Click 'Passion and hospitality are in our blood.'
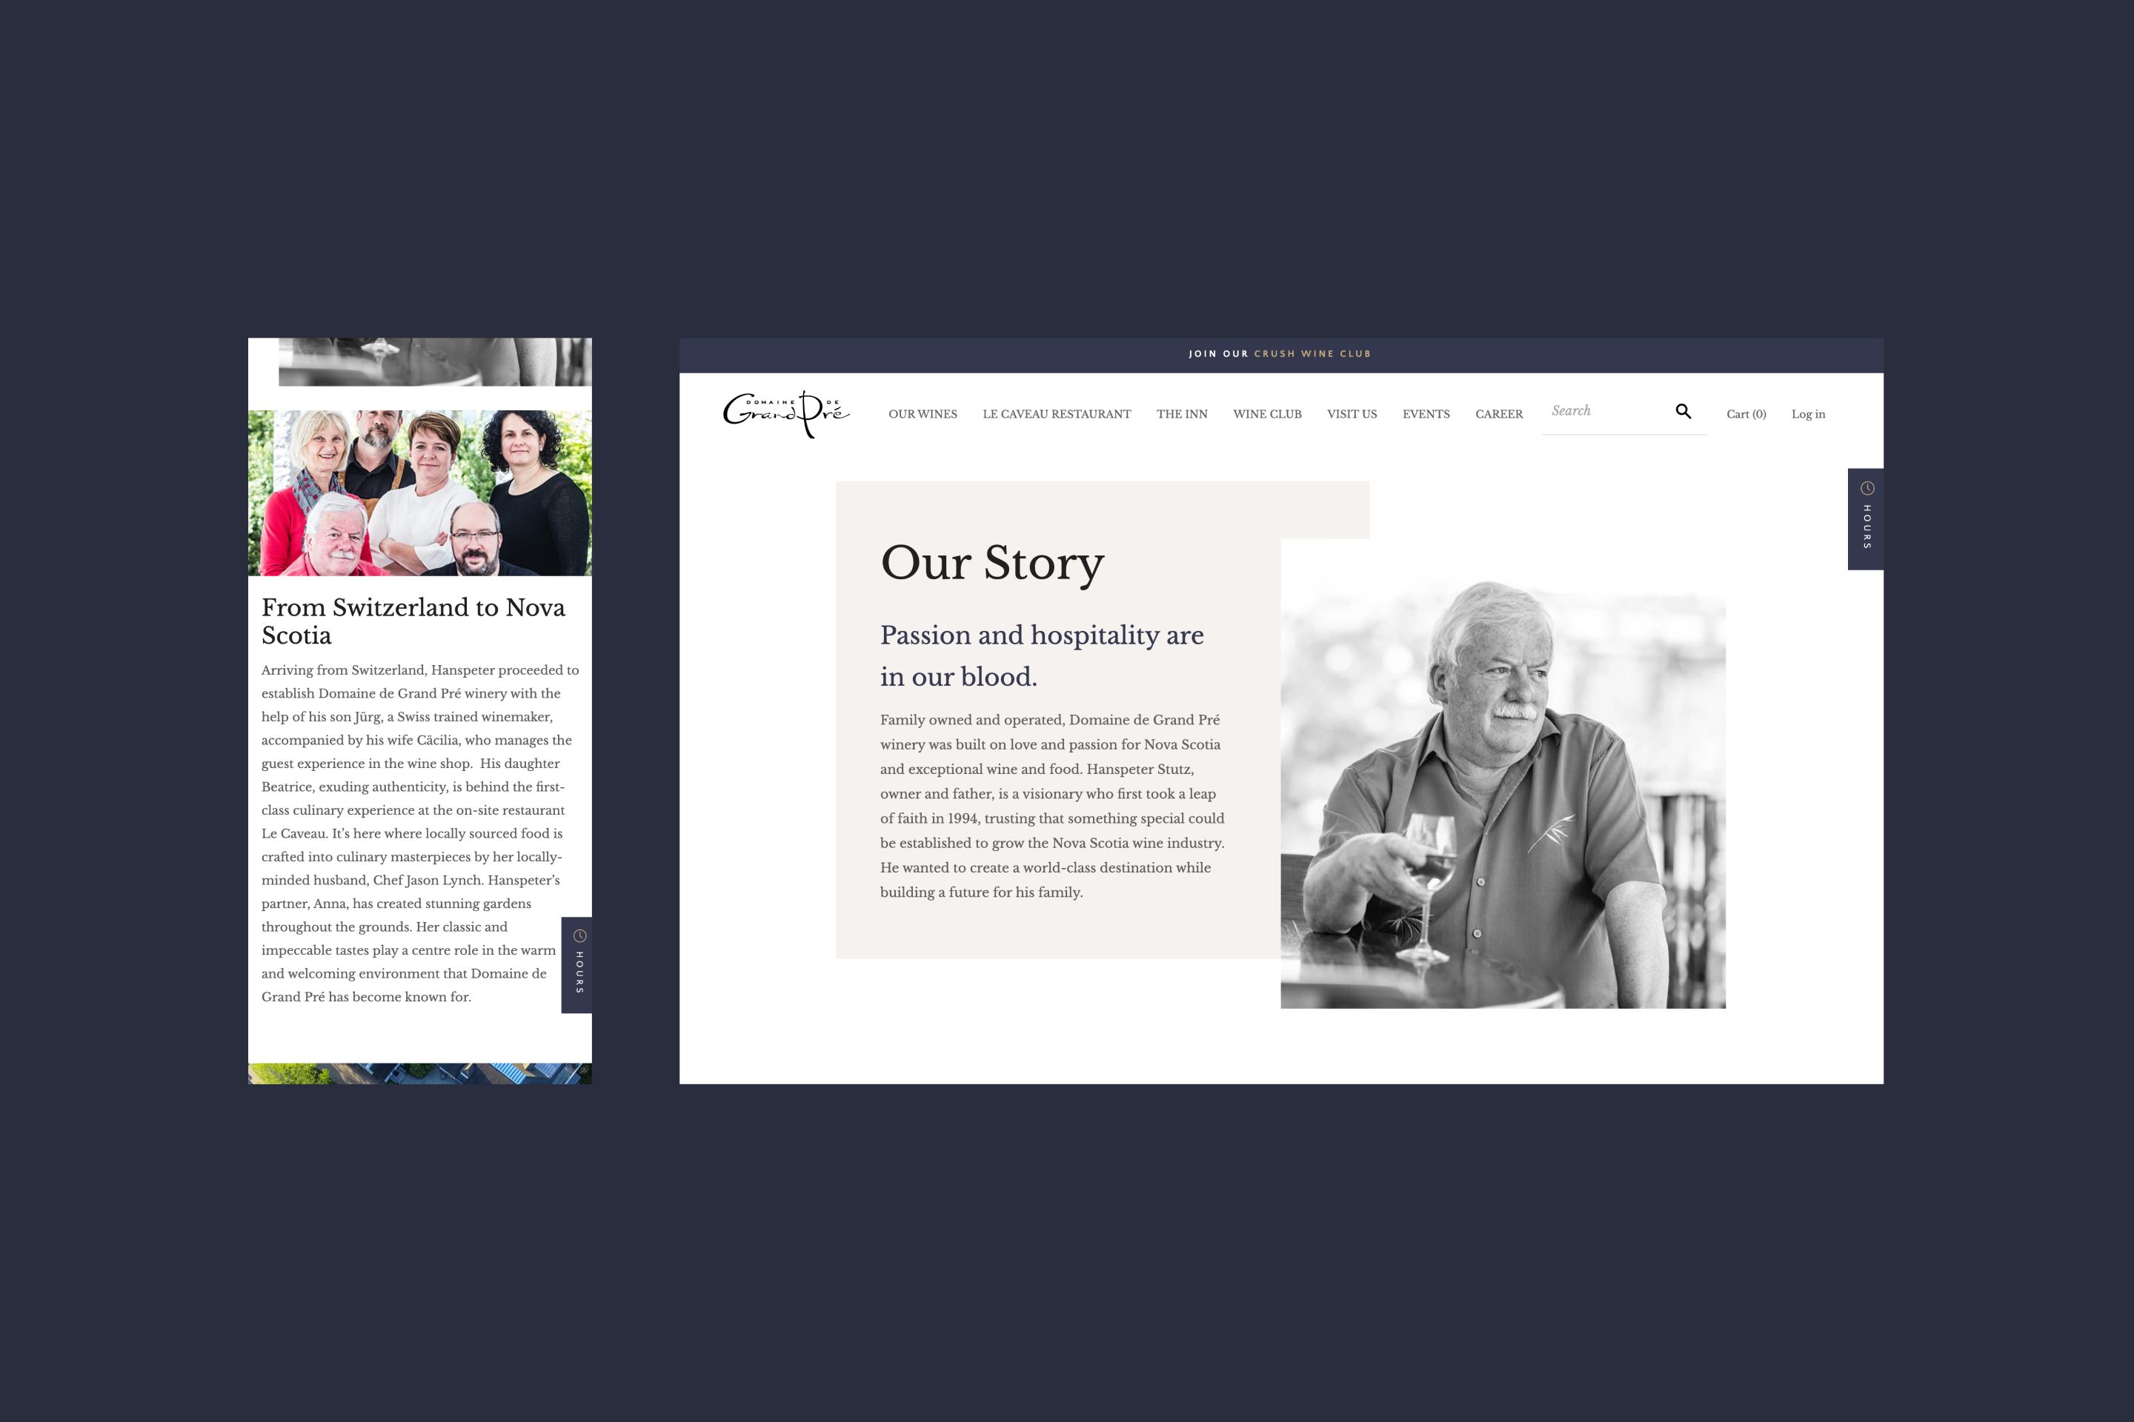 [x=1042, y=655]
